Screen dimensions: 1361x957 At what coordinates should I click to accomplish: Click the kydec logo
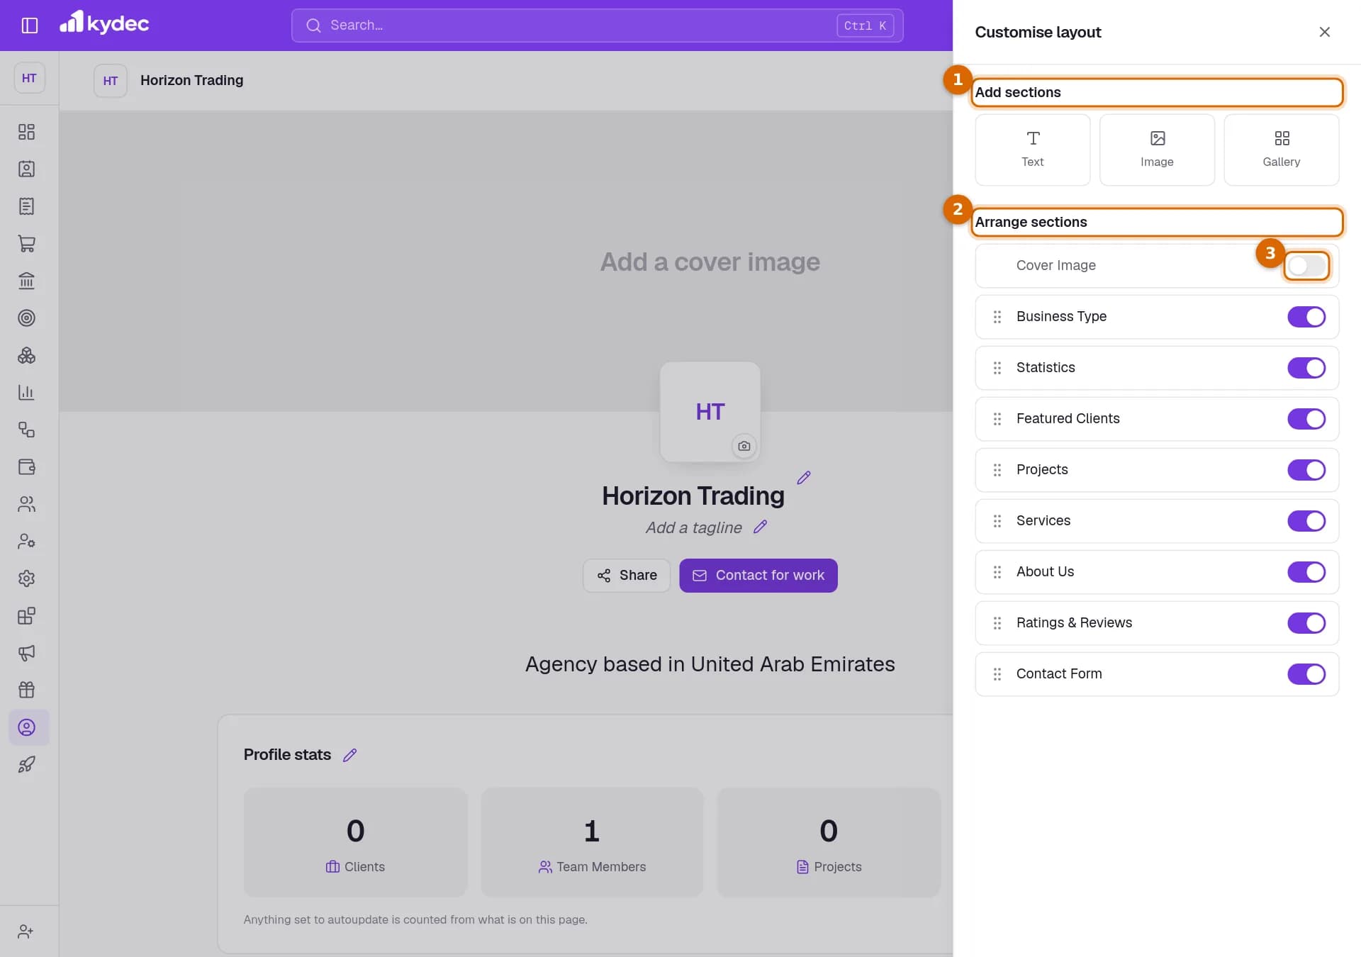tap(104, 23)
